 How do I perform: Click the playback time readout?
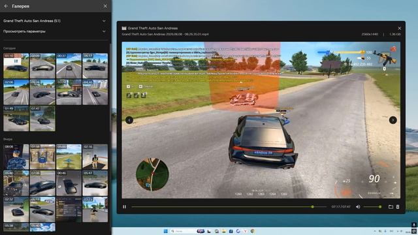(x=341, y=207)
